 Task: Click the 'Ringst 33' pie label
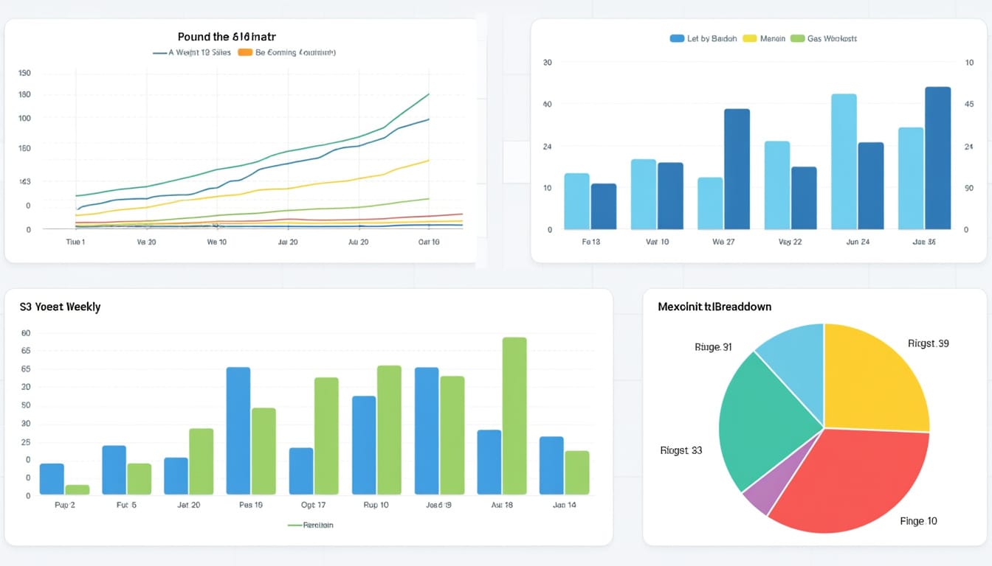681,450
